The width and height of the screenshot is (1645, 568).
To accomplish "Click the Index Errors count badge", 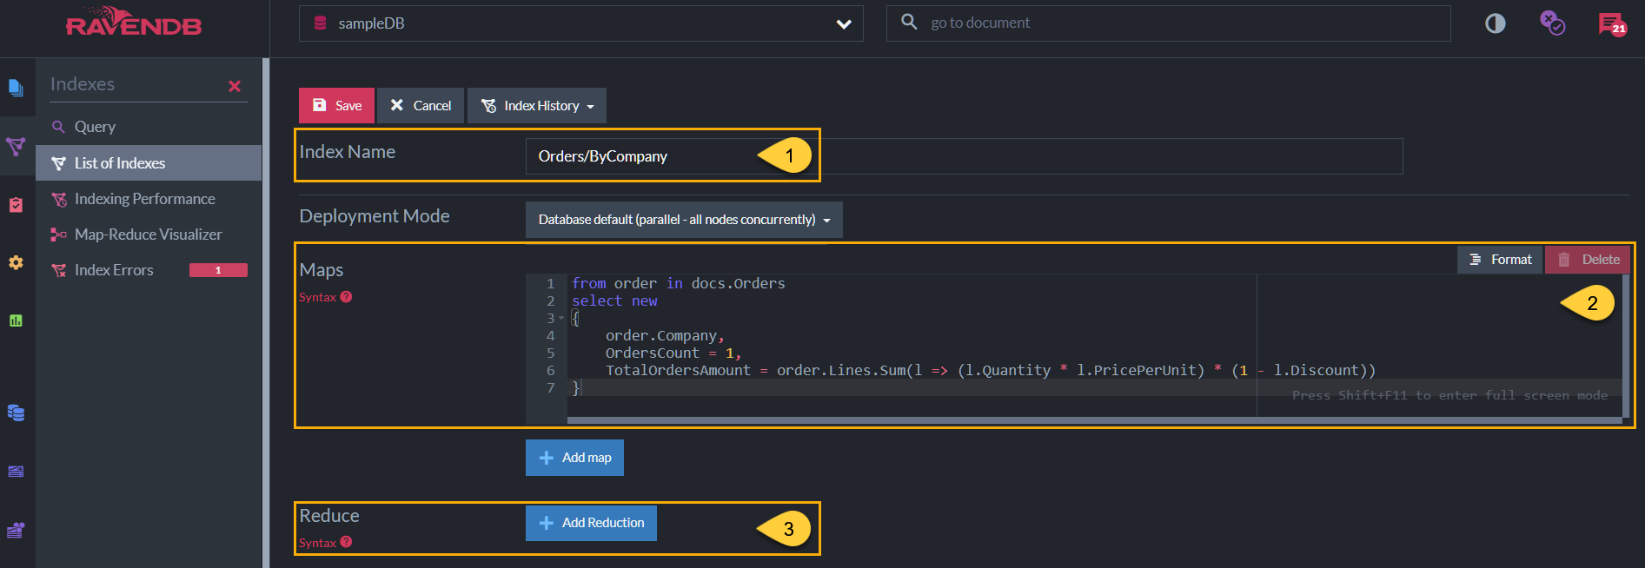I will 218,270.
